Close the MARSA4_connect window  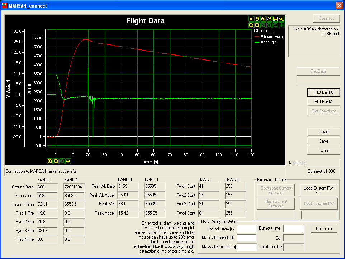click(339, 5)
